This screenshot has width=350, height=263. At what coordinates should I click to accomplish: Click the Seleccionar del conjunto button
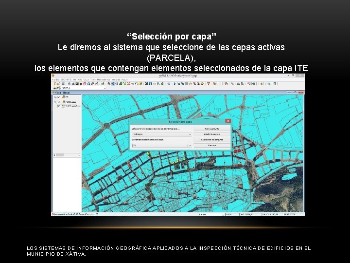[x=212, y=140]
